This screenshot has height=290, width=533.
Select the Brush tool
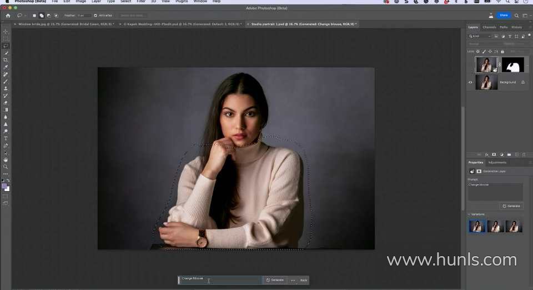[6, 81]
